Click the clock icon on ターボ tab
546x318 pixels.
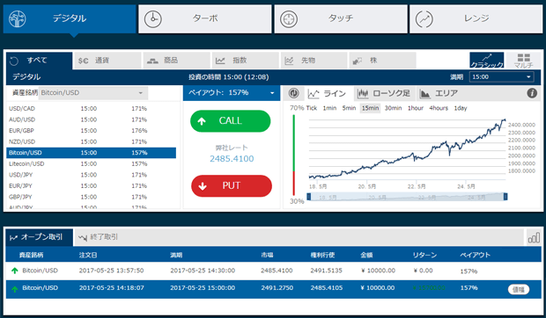coord(153,19)
